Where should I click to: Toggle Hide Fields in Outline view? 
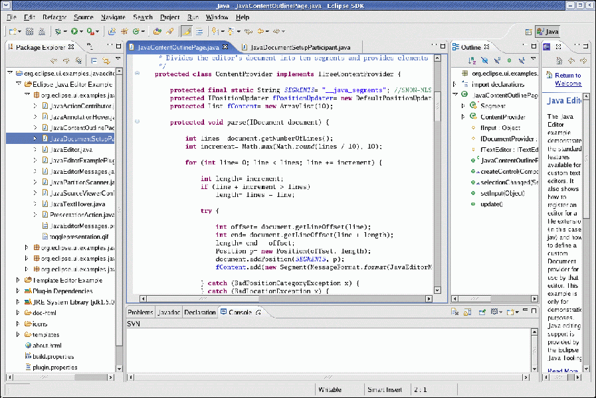484,60
